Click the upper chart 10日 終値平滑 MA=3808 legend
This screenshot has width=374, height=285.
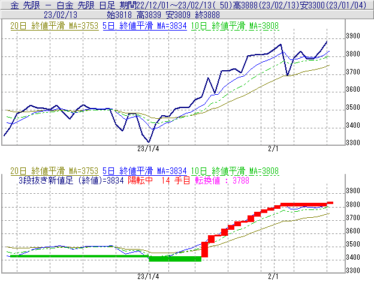point(235,26)
